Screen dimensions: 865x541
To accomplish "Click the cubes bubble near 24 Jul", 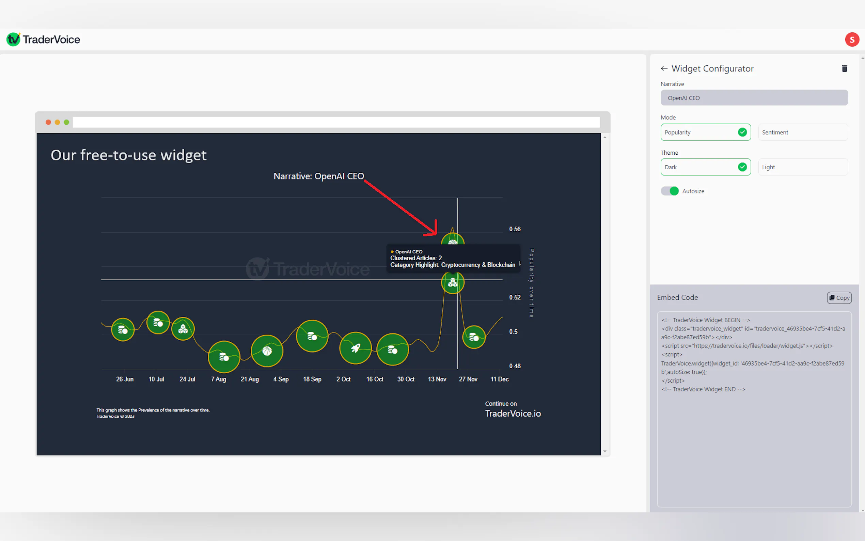I will point(183,329).
